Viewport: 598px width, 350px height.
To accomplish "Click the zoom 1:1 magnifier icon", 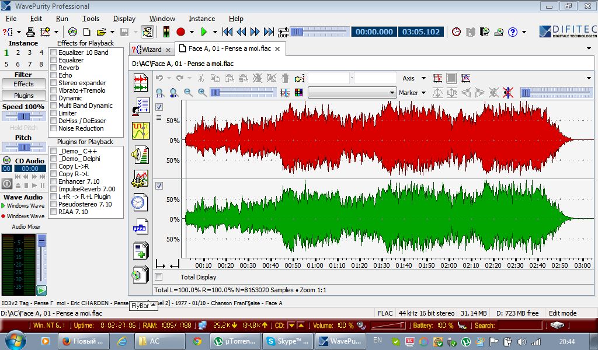I will coord(159,92).
